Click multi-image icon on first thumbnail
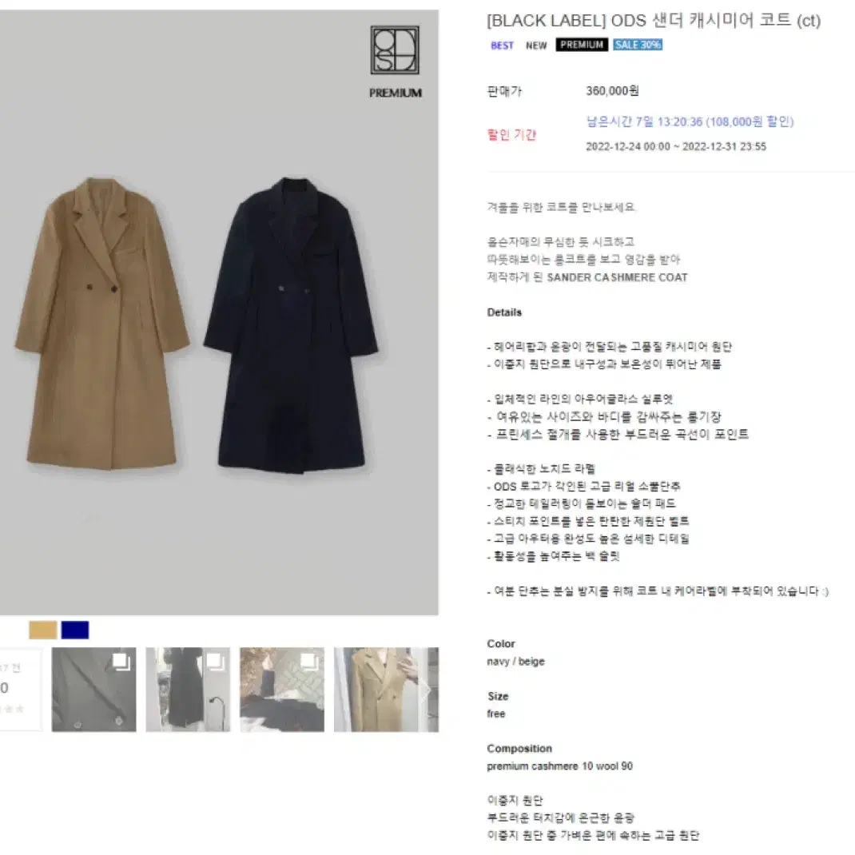Viewport: 855px width, 855px height. [121, 662]
